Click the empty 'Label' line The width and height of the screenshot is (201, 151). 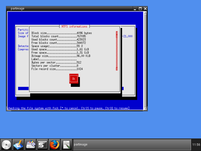click(x=54, y=59)
